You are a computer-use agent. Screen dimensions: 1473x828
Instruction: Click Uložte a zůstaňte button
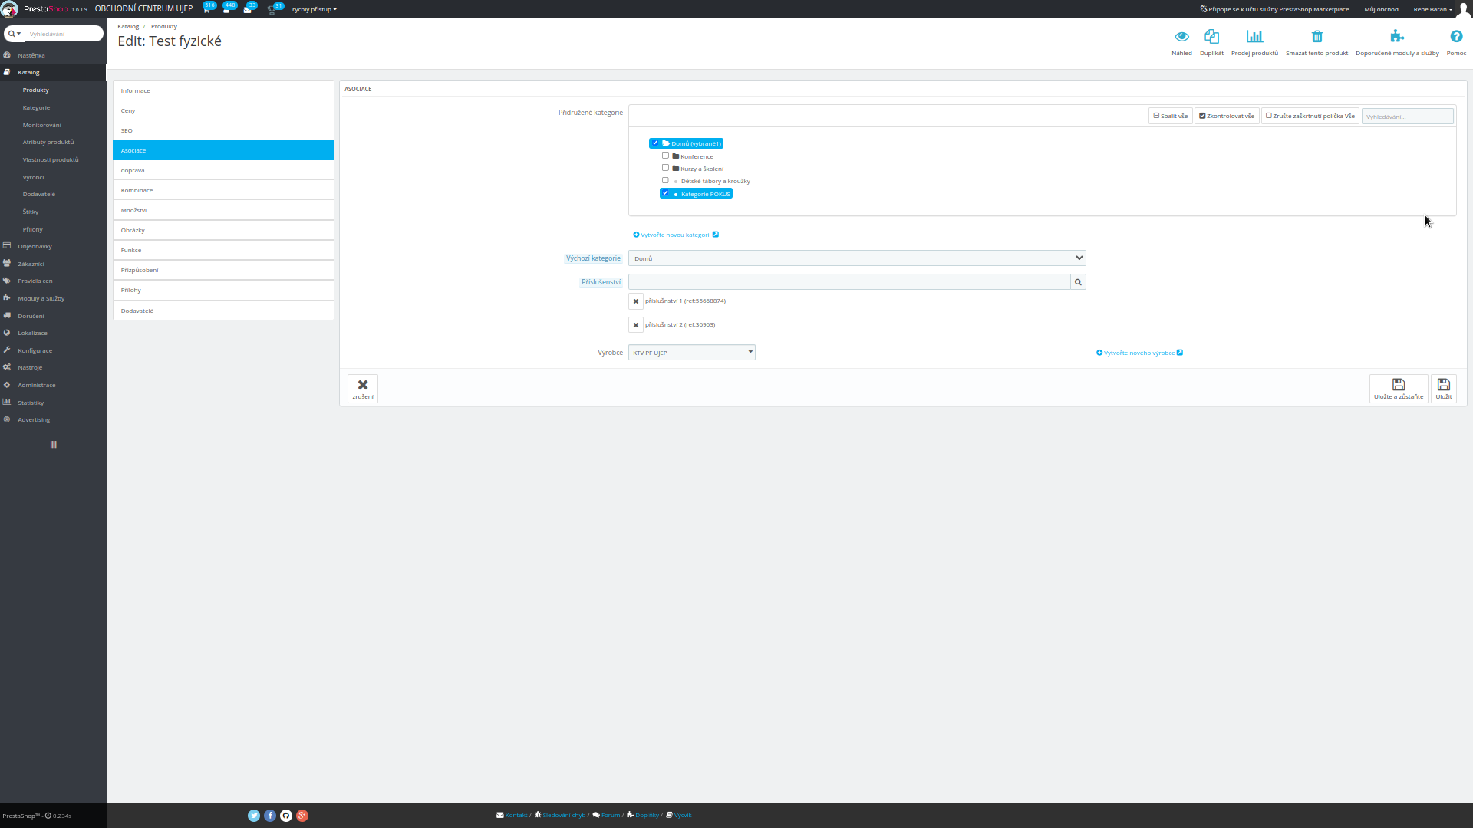click(1398, 388)
